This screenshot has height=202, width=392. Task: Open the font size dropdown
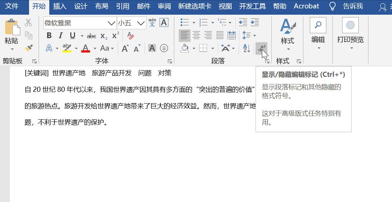141,23
